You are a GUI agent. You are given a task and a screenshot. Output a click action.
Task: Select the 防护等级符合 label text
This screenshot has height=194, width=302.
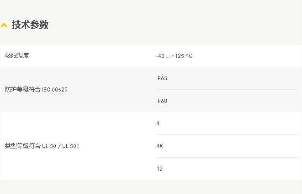point(22,90)
